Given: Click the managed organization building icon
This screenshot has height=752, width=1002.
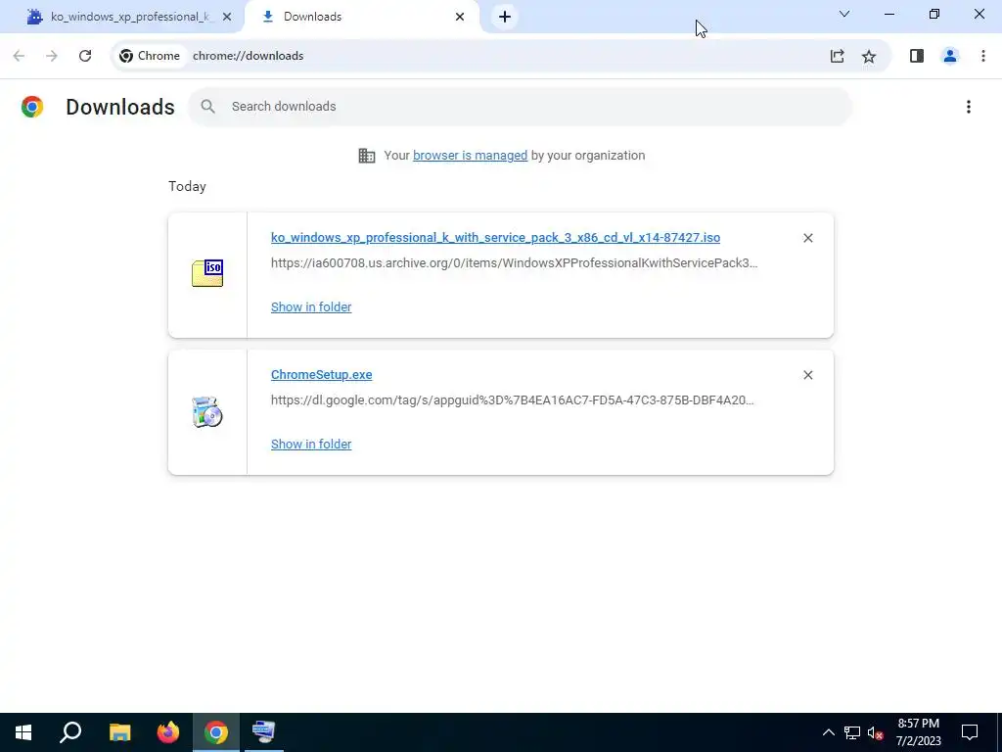Looking at the screenshot, I should click(x=367, y=156).
